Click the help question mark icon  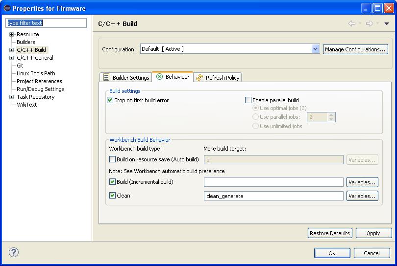[x=14, y=252]
